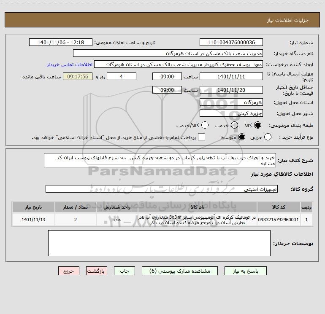Click the جزئیات اطلاعات نیاز header title
The width and height of the screenshot is (325, 314).
click(288, 20)
